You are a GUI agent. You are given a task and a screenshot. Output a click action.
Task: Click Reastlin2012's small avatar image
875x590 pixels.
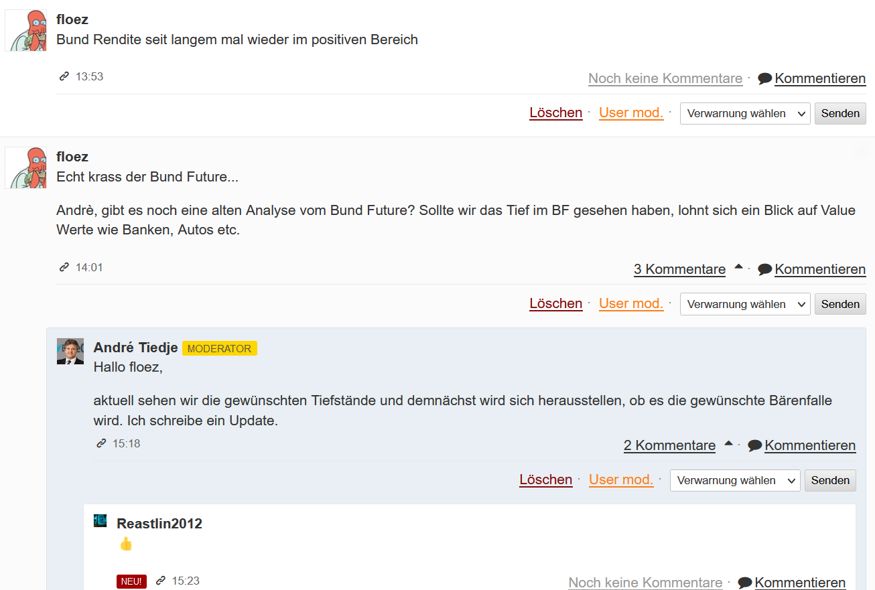tap(100, 520)
